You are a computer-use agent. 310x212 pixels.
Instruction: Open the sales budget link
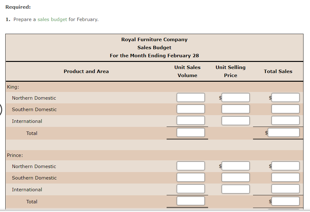click(52, 19)
